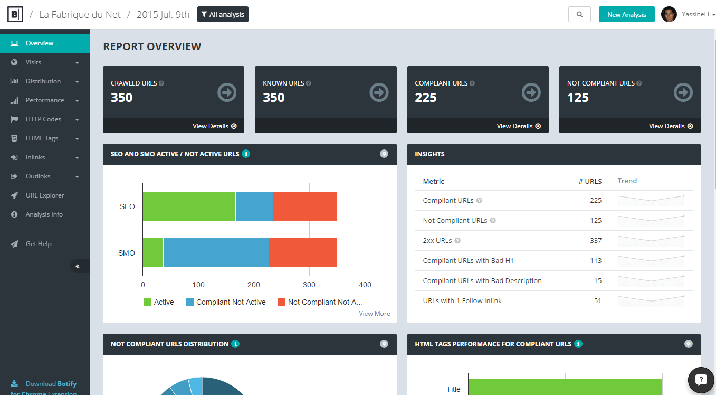Click the Compliant URLs trend sparkline
The image size is (716, 395).
coord(651,200)
